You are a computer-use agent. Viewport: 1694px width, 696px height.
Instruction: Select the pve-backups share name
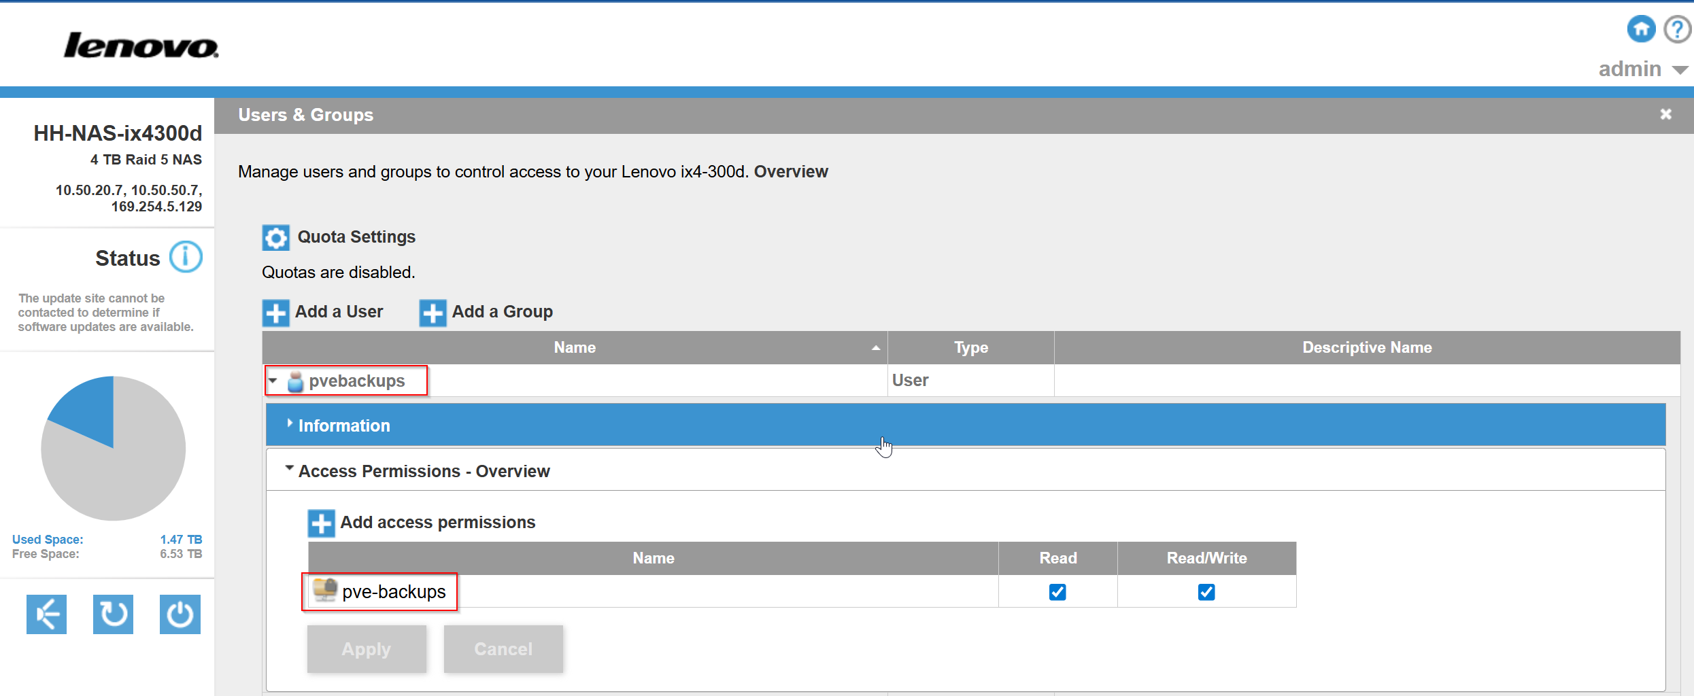[x=394, y=591]
